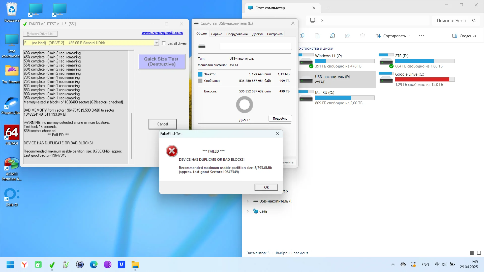Viewport: 484px width, 272px height.
Task: Open the Сортировать dropdown menu
Action: click(392, 36)
